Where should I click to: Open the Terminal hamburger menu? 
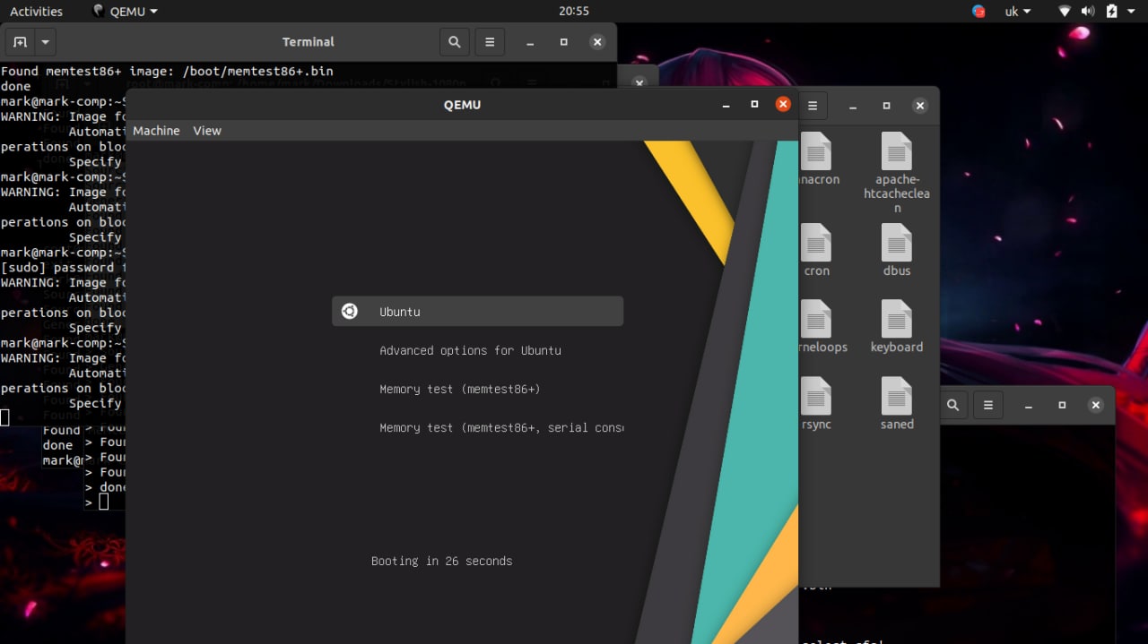(490, 42)
